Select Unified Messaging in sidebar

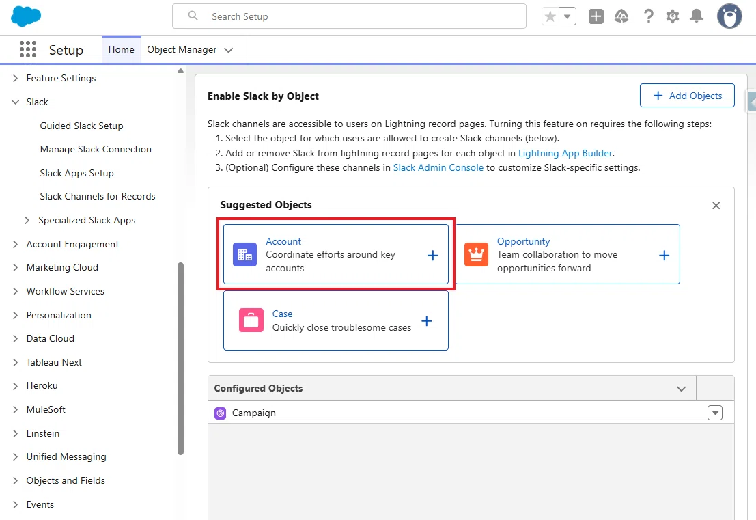click(x=66, y=457)
